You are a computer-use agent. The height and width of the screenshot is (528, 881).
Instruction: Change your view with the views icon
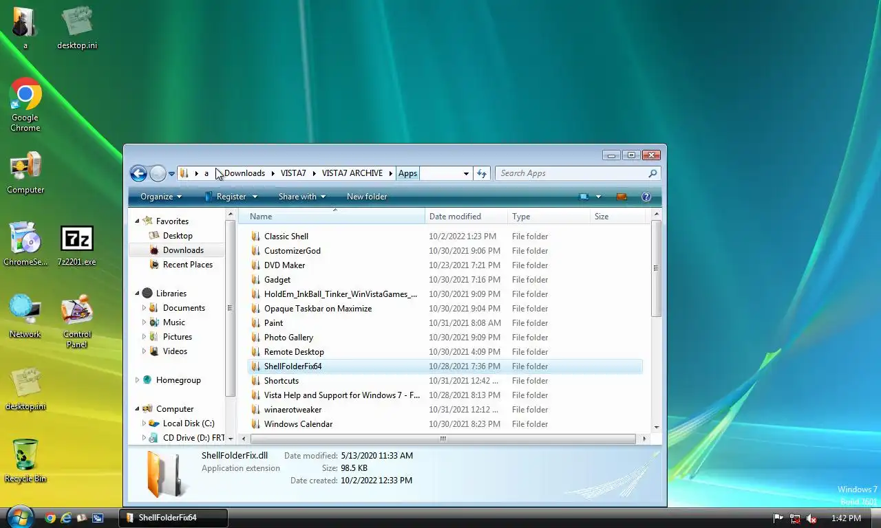[584, 197]
